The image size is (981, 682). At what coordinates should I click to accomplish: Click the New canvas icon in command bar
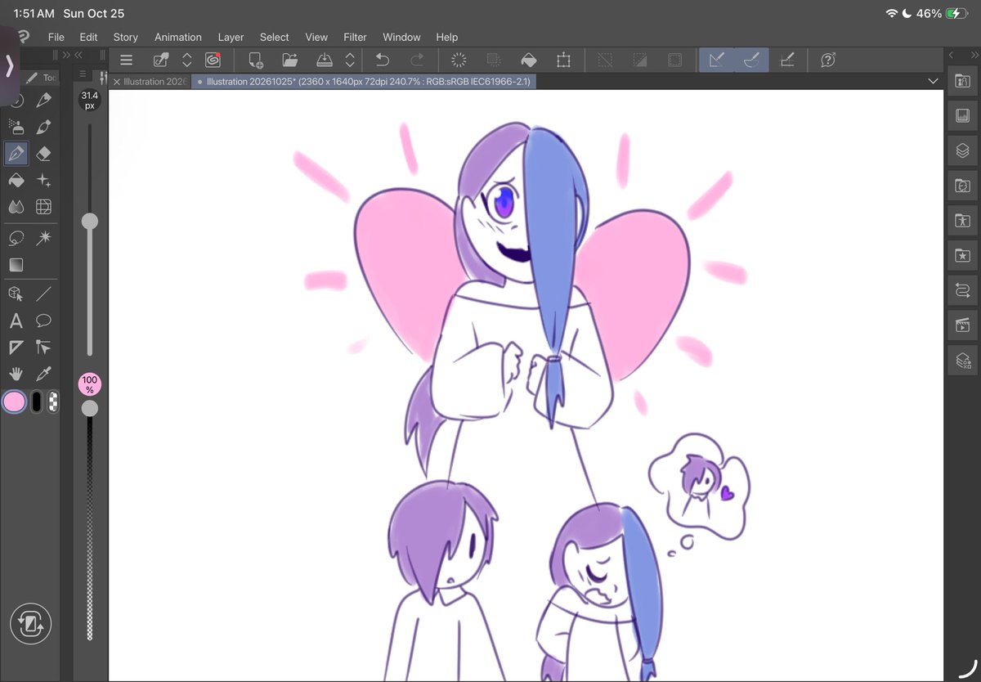coord(256,60)
